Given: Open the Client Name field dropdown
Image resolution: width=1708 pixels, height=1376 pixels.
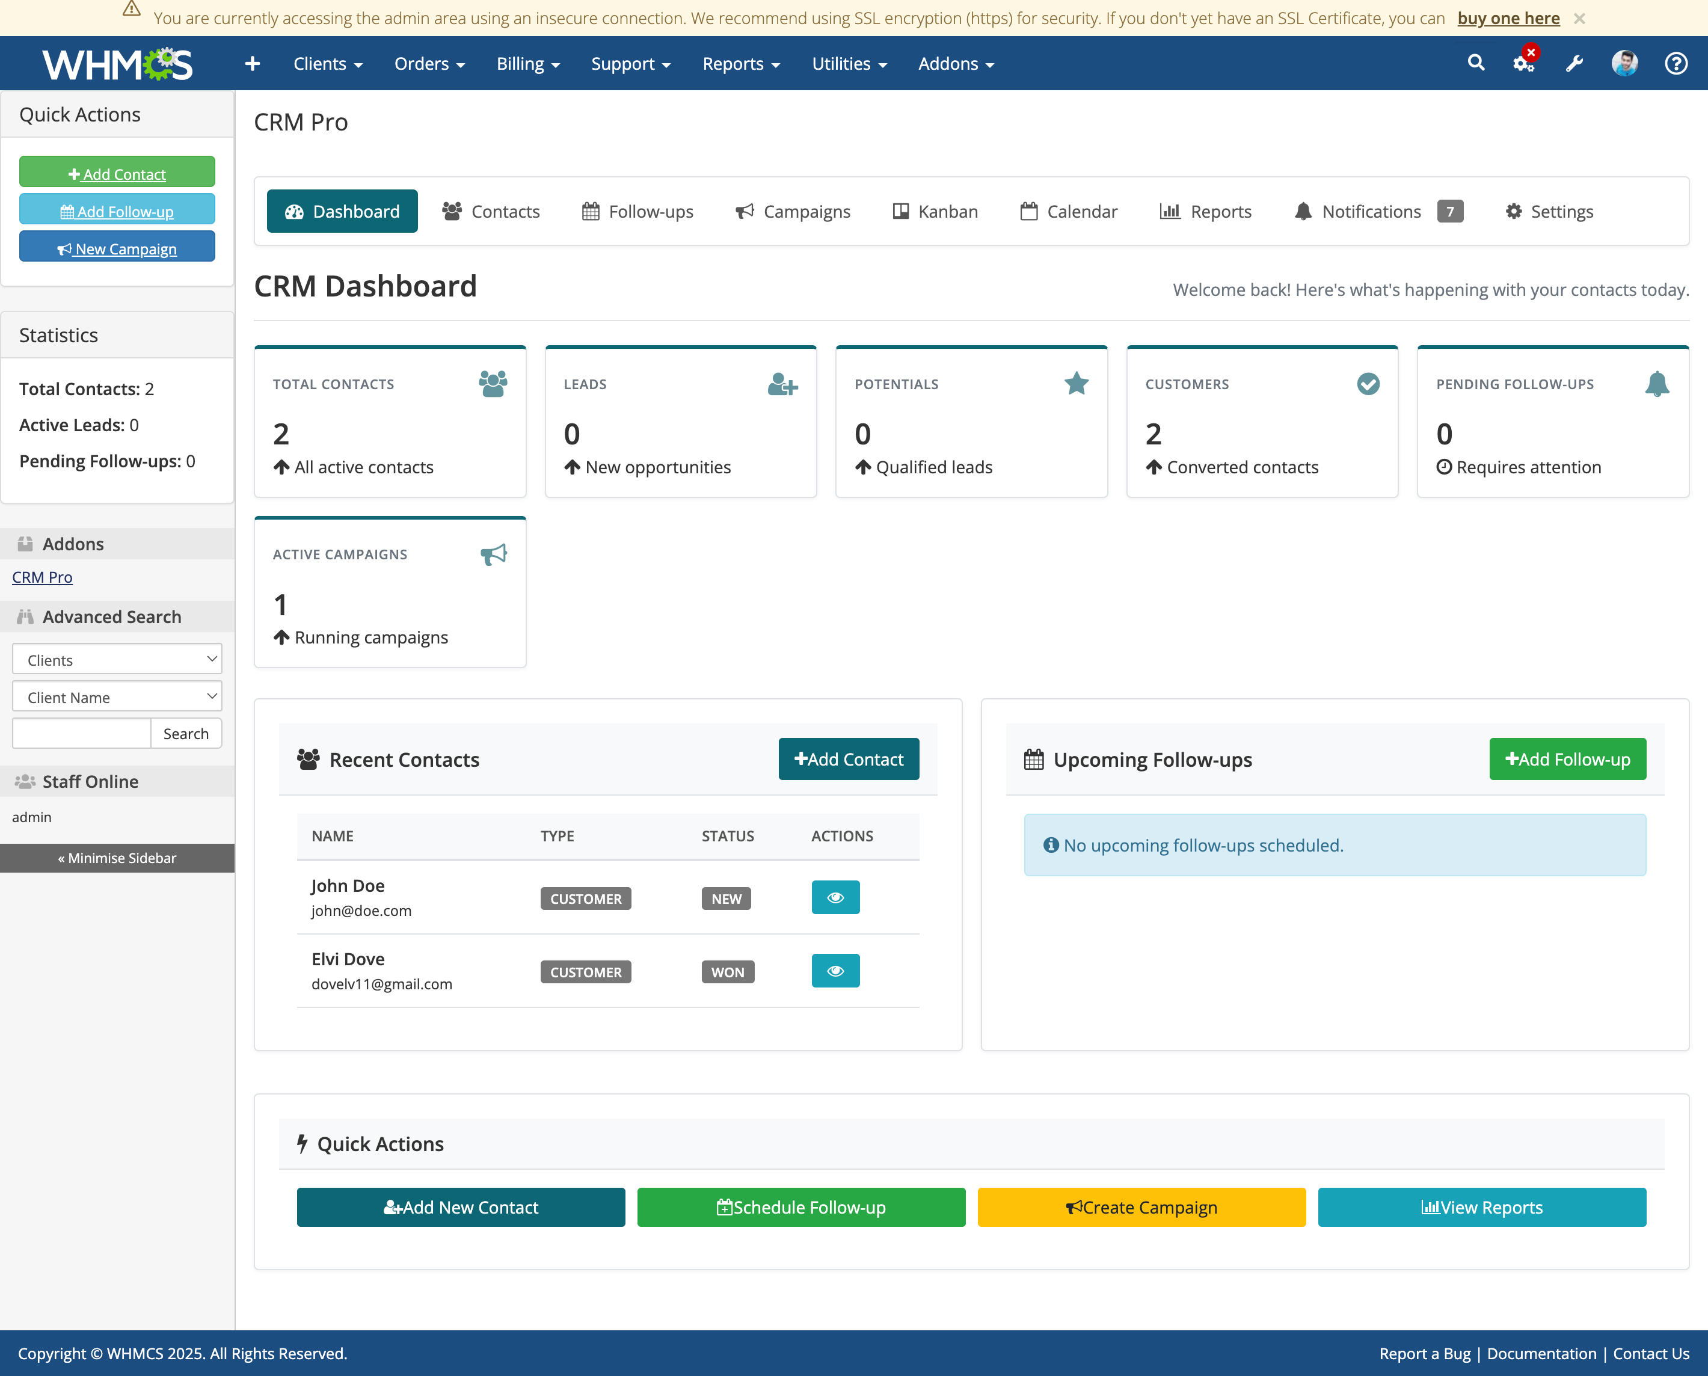Looking at the screenshot, I should [x=117, y=696].
